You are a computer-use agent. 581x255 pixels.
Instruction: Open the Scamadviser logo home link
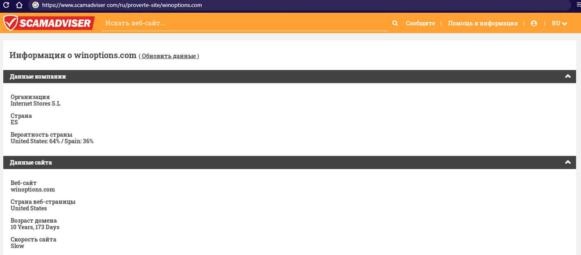pos(49,23)
